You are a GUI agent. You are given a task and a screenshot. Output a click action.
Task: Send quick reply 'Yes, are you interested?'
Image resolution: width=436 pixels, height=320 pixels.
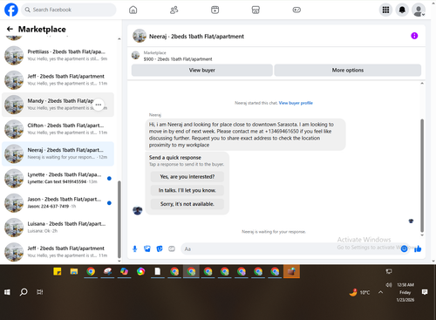[x=187, y=176]
